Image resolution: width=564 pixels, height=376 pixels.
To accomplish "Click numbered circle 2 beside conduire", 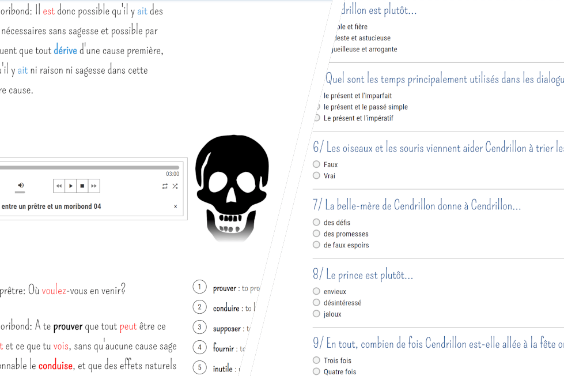I will click(x=200, y=307).
